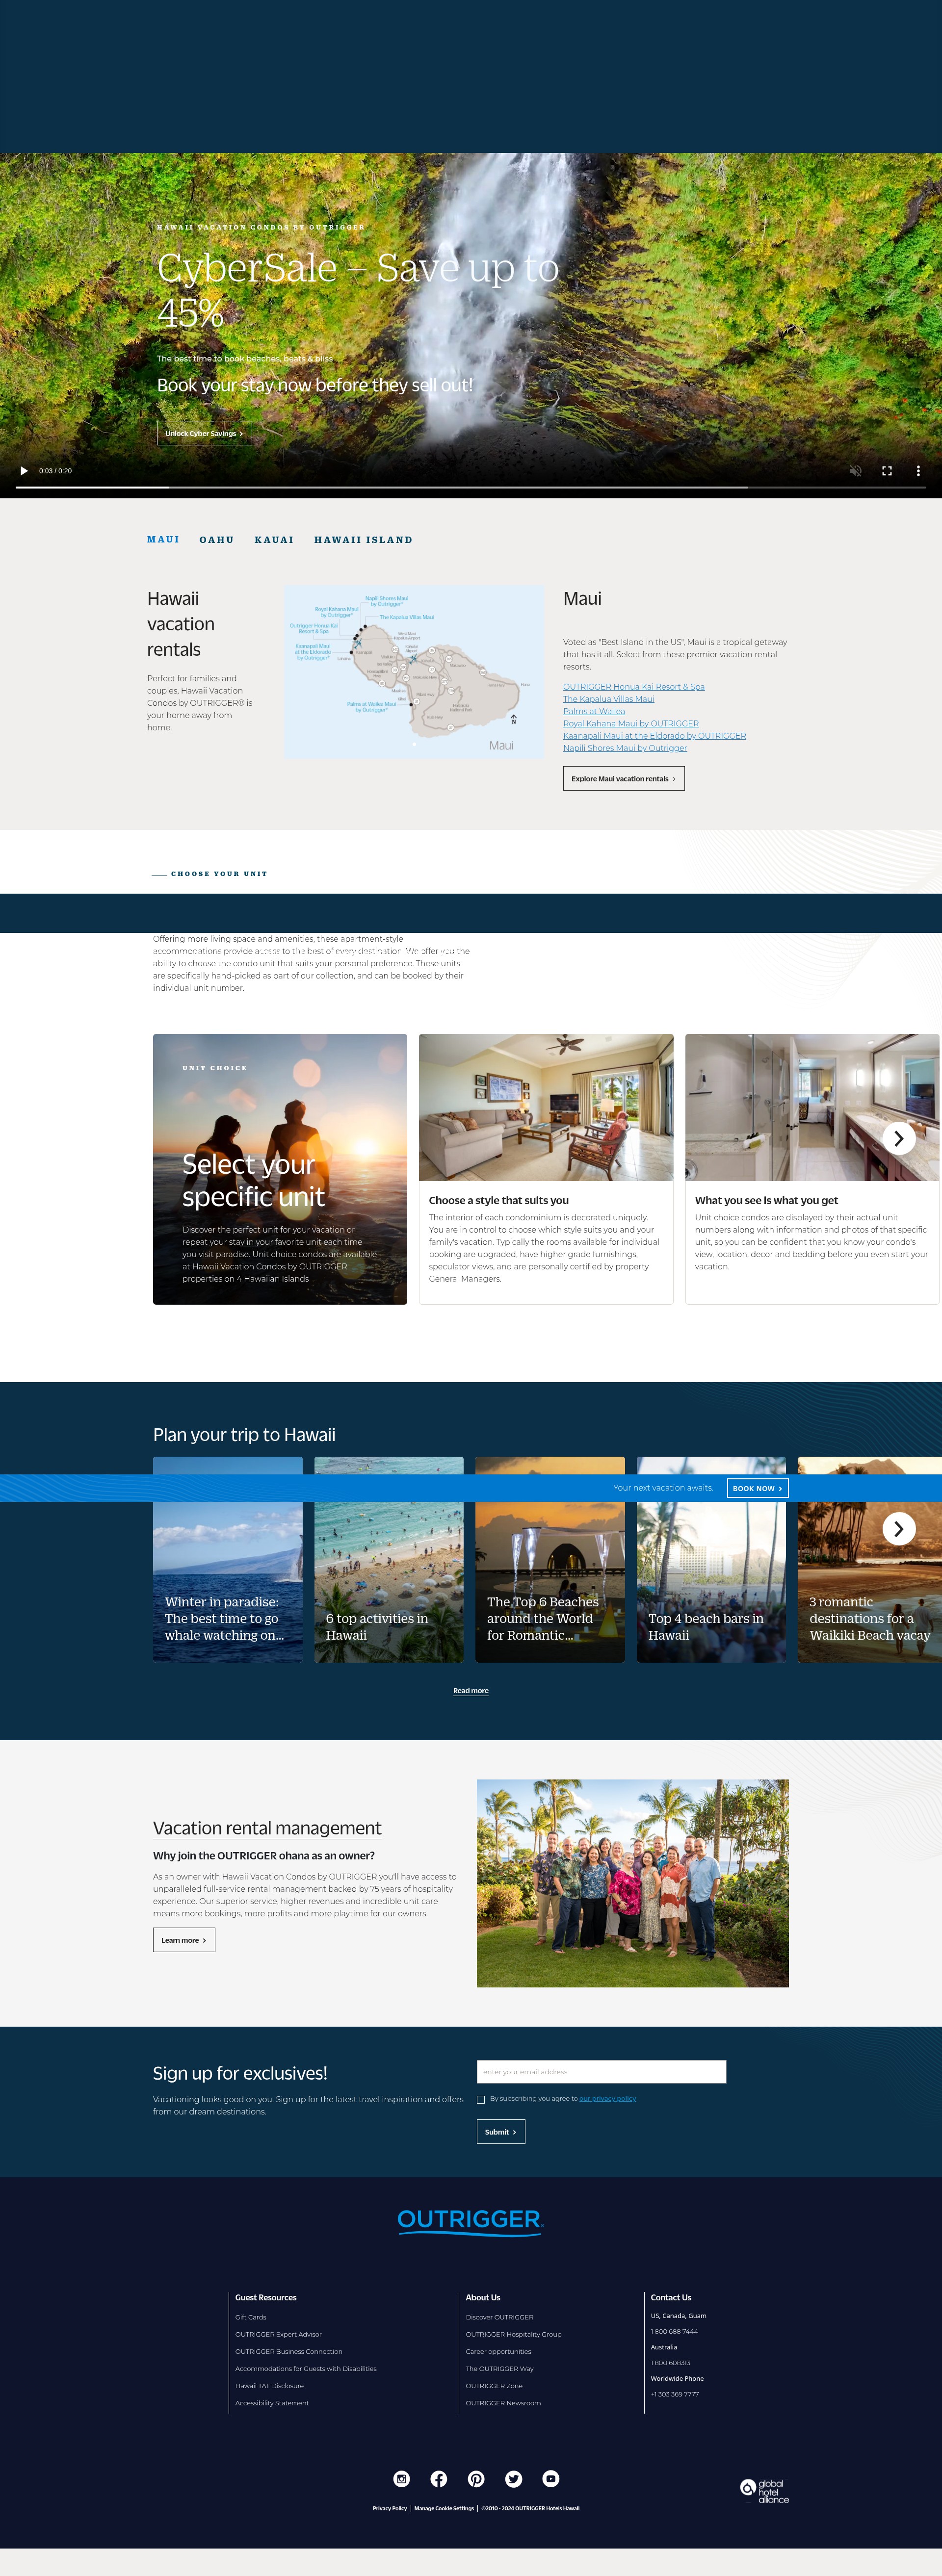Open Top 4 beach bars in Hawaii article

tap(711, 1560)
